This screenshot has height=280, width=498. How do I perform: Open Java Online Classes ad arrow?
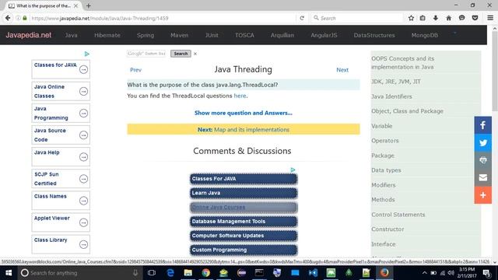point(83,91)
